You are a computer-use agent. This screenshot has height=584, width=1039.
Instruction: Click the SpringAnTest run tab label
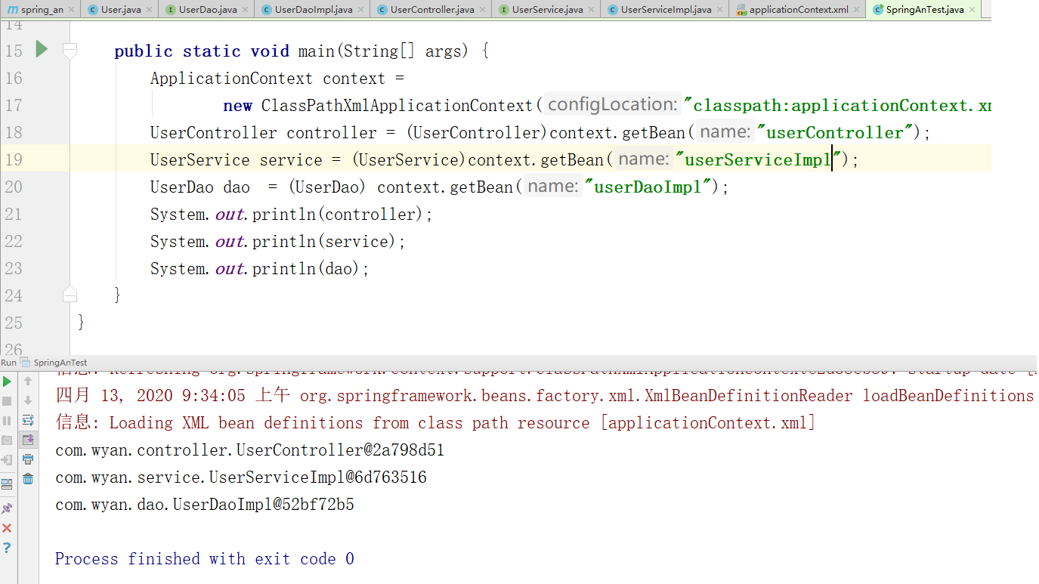[x=60, y=363]
